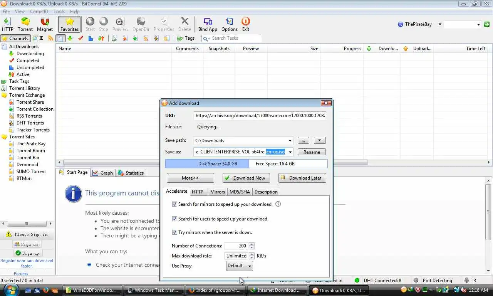Viewport: 493px width, 296px height.
Task: Toggle the Favorites star toolbar button
Action: (x=69, y=24)
